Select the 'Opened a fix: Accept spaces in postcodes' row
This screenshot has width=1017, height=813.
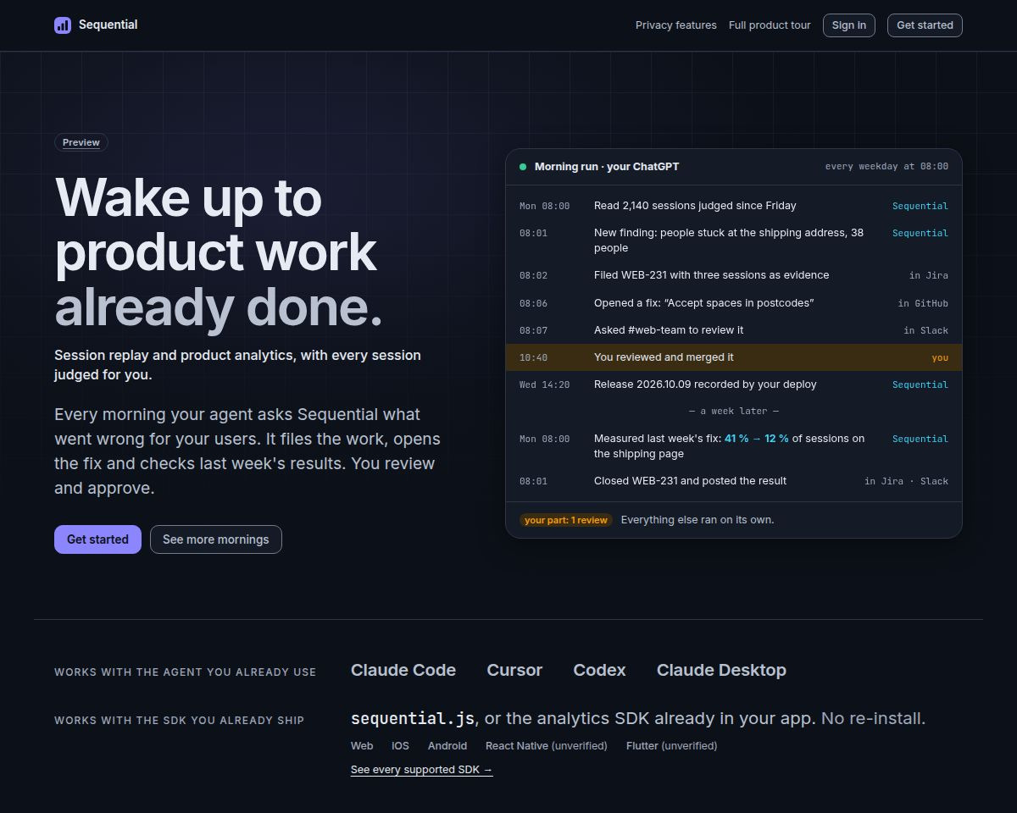(734, 303)
